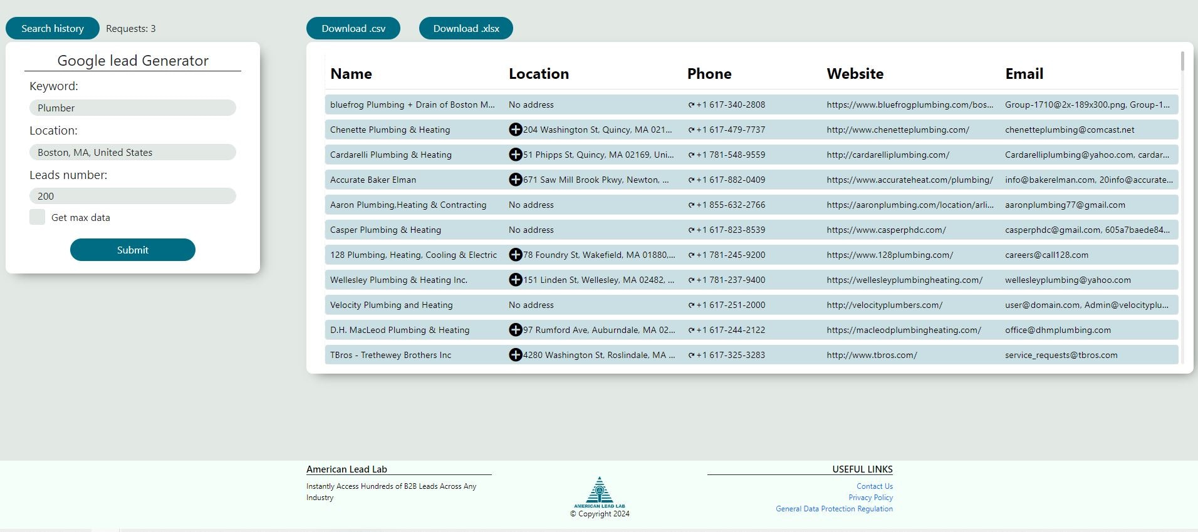
Task: Expand address plus icon for Wellesley Plumbing
Action: [x=515, y=280]
